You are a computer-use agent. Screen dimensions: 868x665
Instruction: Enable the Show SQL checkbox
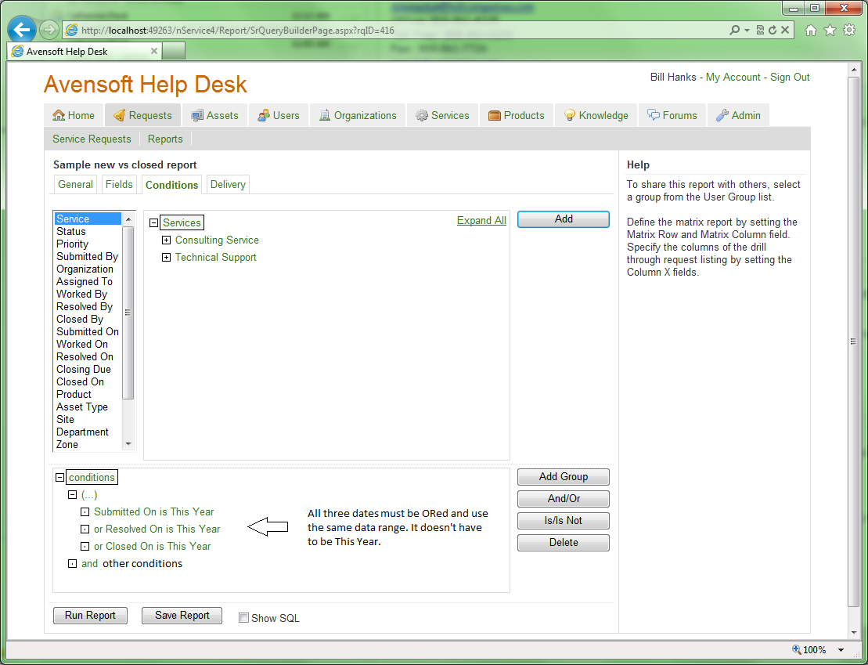244,618
